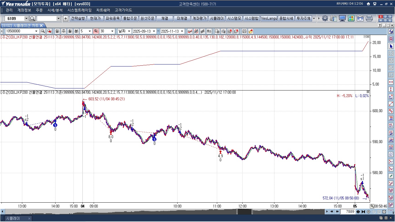Toggle the 일 (daily) period button
The image size is (395, 222).
pos(57,31)
